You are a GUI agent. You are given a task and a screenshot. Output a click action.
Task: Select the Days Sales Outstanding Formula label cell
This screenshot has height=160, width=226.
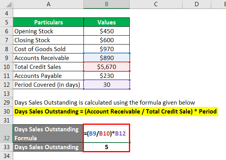tap(48, 134)
